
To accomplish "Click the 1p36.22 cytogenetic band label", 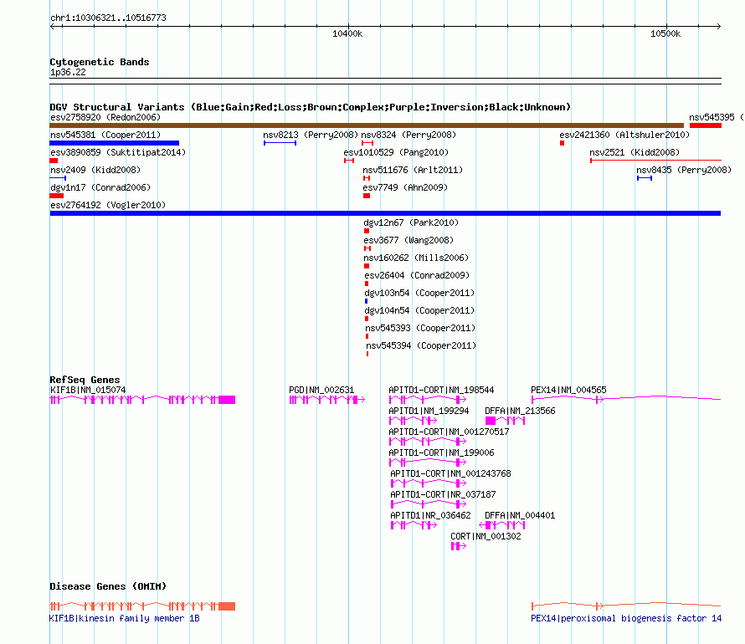I will (x=68, y=72).
